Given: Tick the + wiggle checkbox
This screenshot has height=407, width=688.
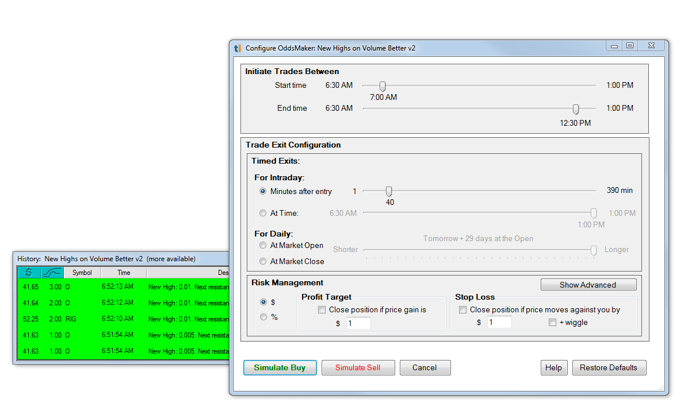Looking at the screenshot, I should [552, 323].
